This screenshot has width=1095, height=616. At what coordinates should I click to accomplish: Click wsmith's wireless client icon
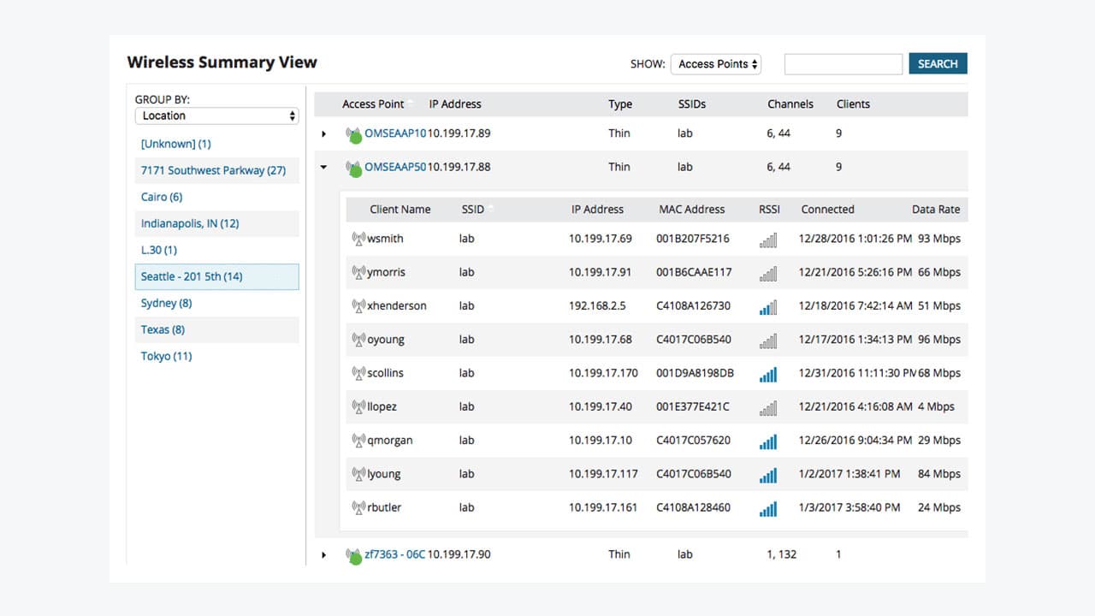point(360,238)
